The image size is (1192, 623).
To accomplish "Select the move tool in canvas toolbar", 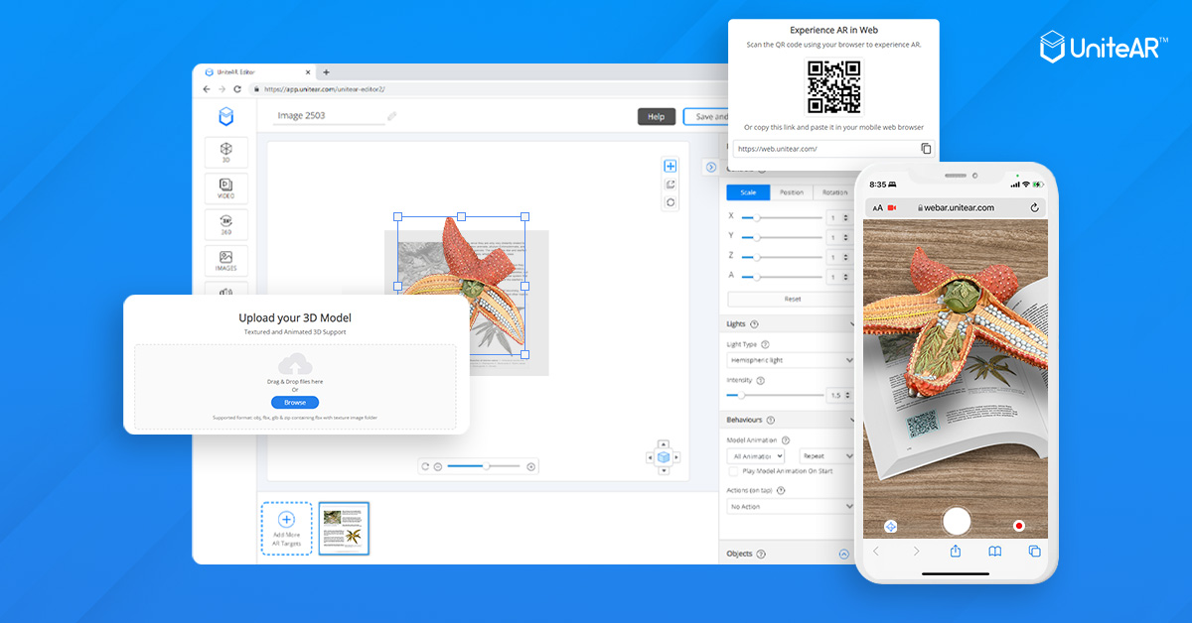I will coord(670,167).
